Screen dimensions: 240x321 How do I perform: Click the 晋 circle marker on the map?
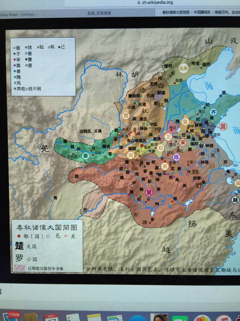(x=126, y=115)
